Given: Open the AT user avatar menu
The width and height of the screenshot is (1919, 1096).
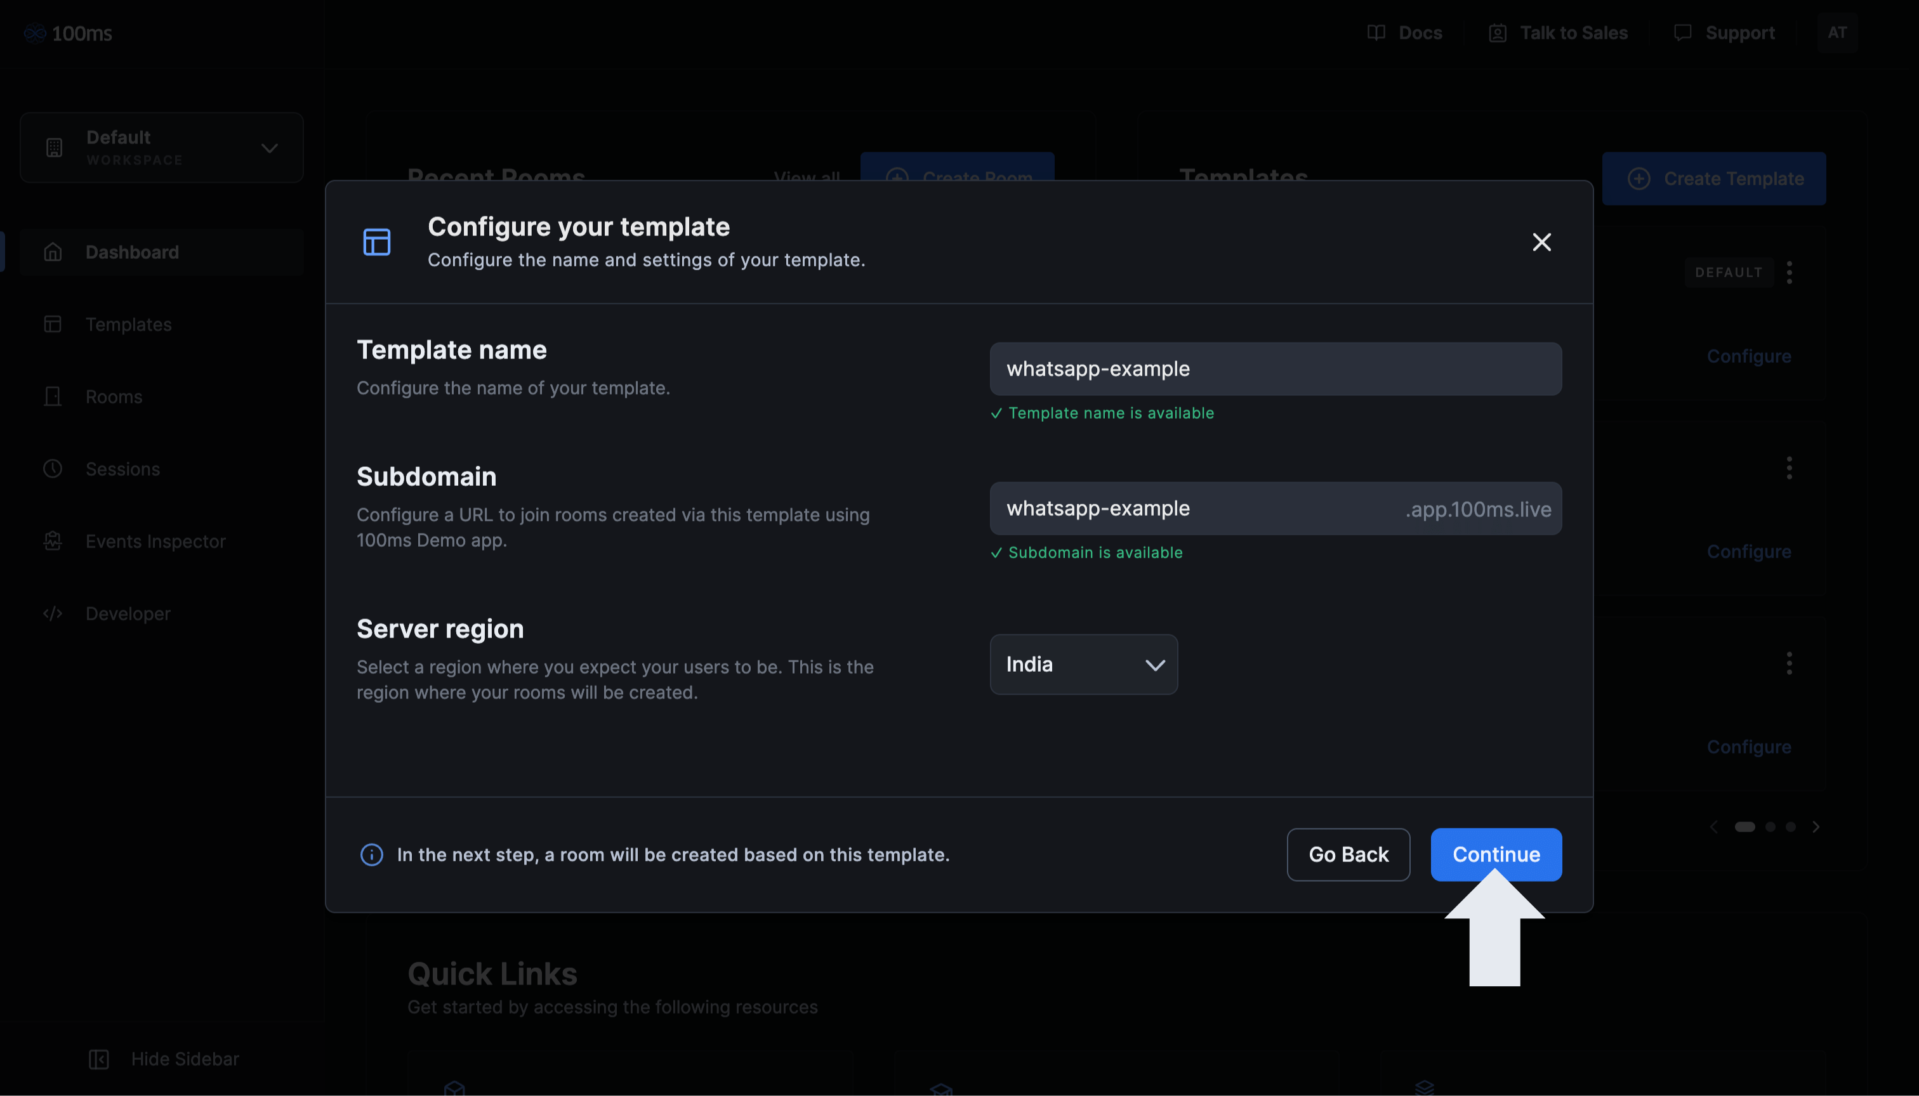Looking at the screenshot, I should pyautogui.click(x=1837, y=32).
